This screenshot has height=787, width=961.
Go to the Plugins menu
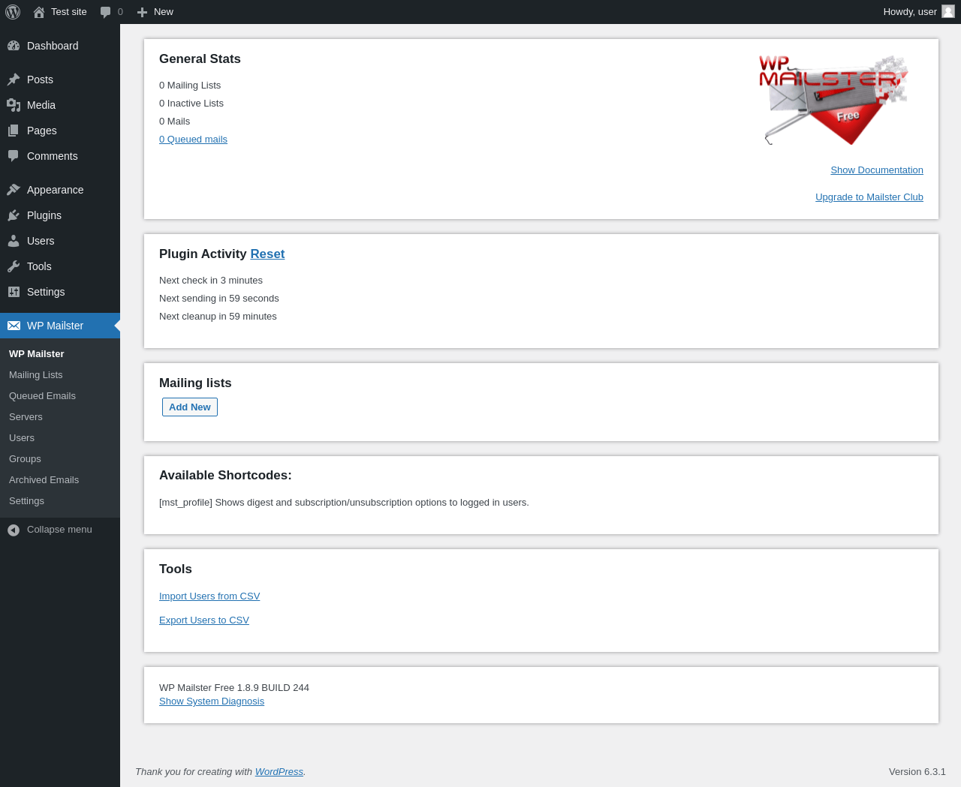(60, 215)
